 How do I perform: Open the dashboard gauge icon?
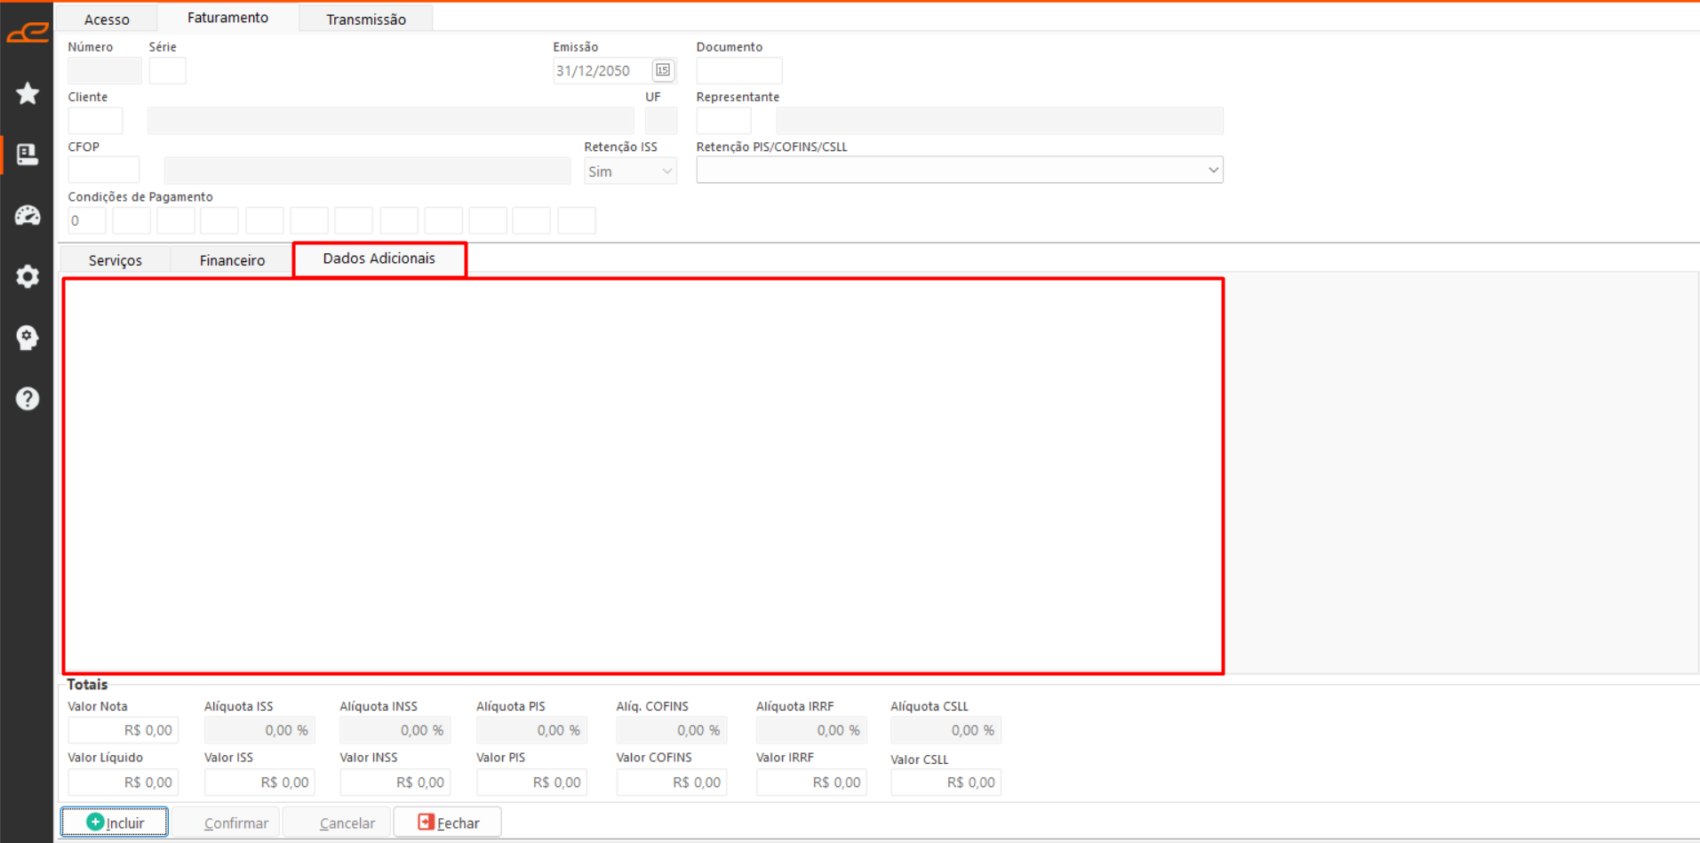coord(28,215)
